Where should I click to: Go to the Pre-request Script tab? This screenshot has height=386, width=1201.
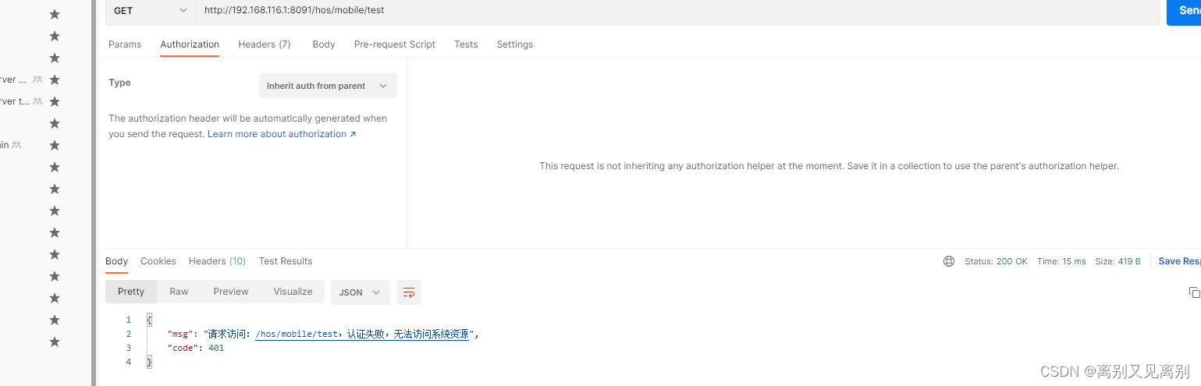(395, 44)
